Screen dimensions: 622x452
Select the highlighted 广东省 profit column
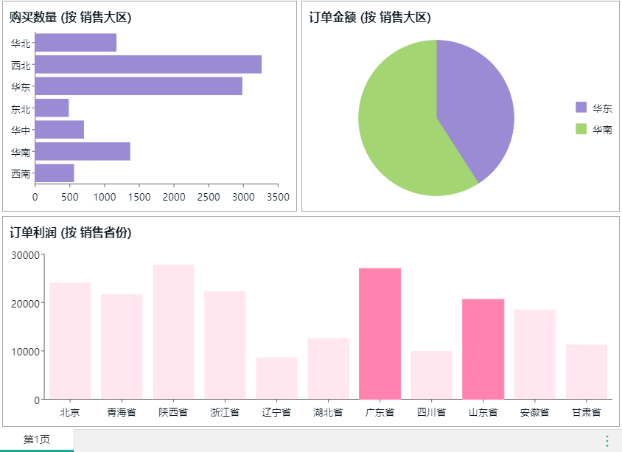[380, 334]
